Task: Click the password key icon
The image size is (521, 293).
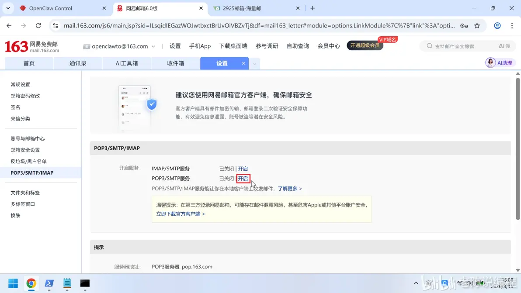Action: click(x=464, y=26)
